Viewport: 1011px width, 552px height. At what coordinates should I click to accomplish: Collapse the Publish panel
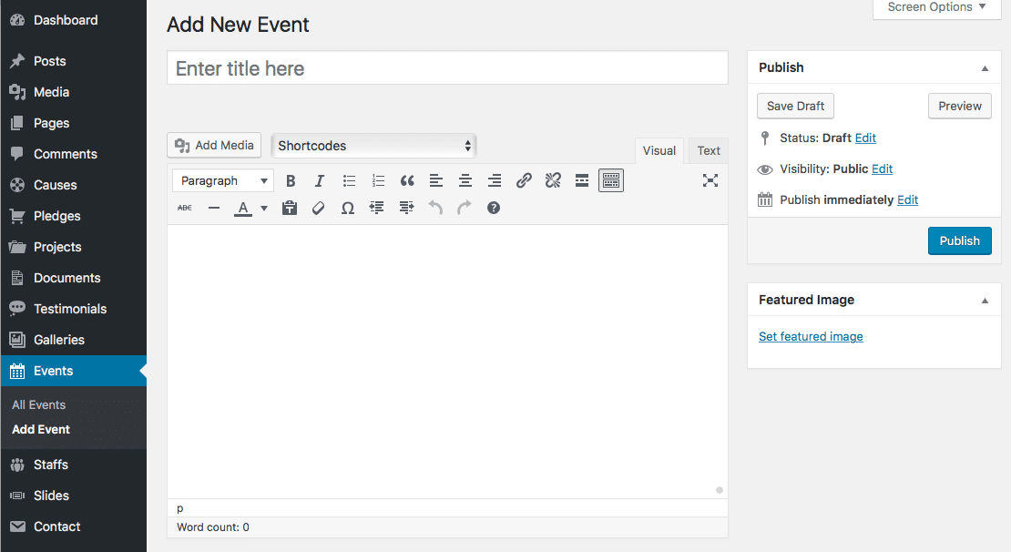tap(985, 68)
